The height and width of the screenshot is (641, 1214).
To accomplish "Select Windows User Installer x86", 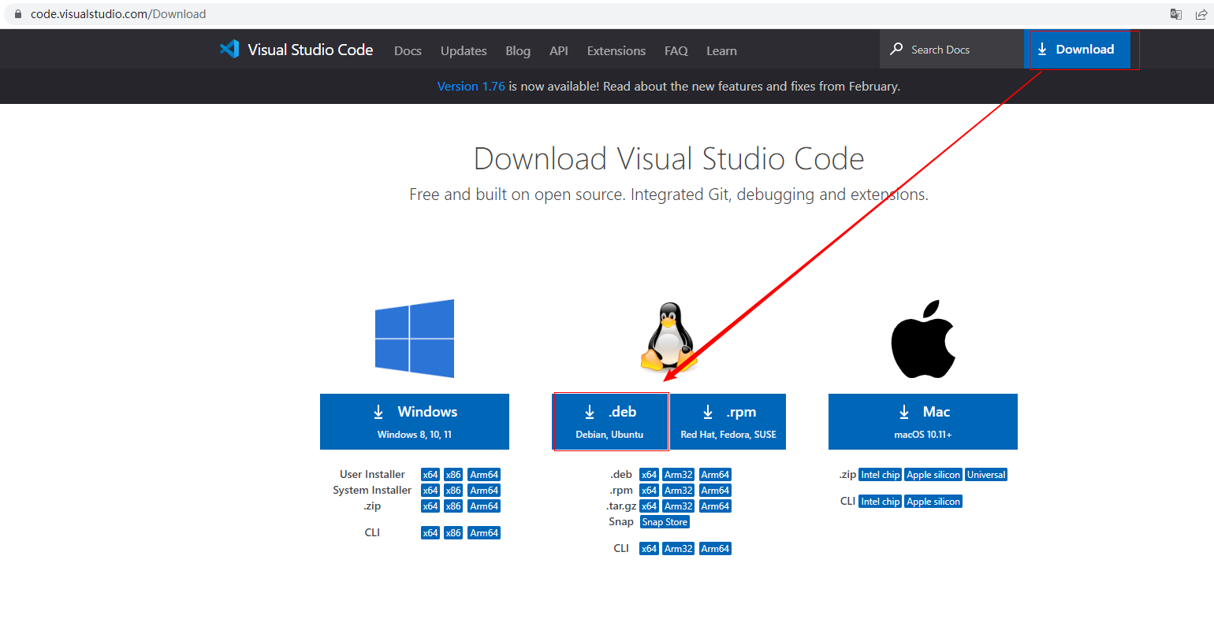I will (453, 475).
